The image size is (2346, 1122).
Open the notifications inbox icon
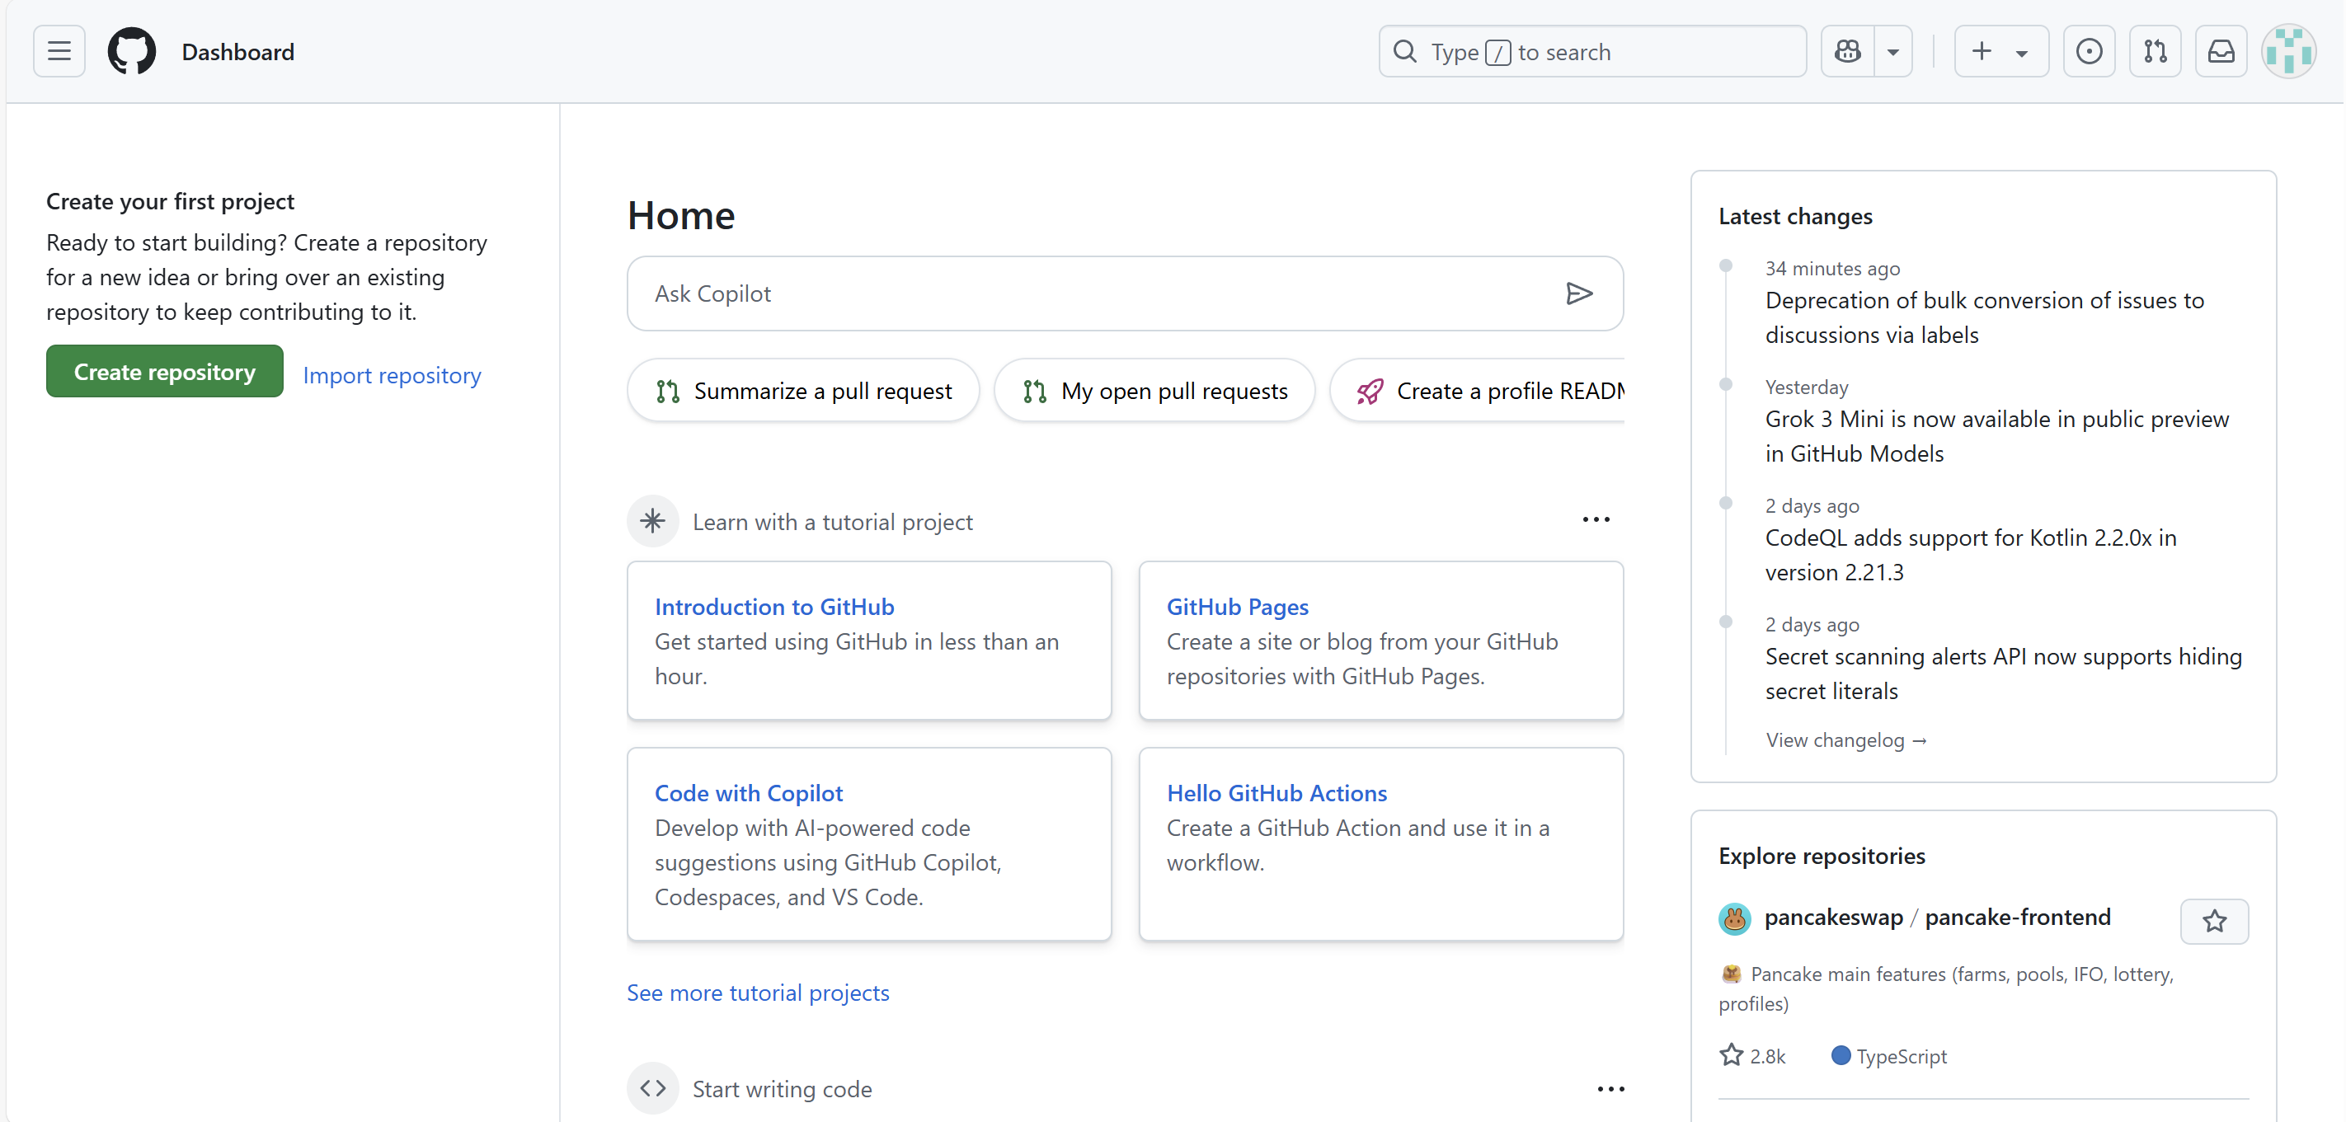tap(2221, 52)
